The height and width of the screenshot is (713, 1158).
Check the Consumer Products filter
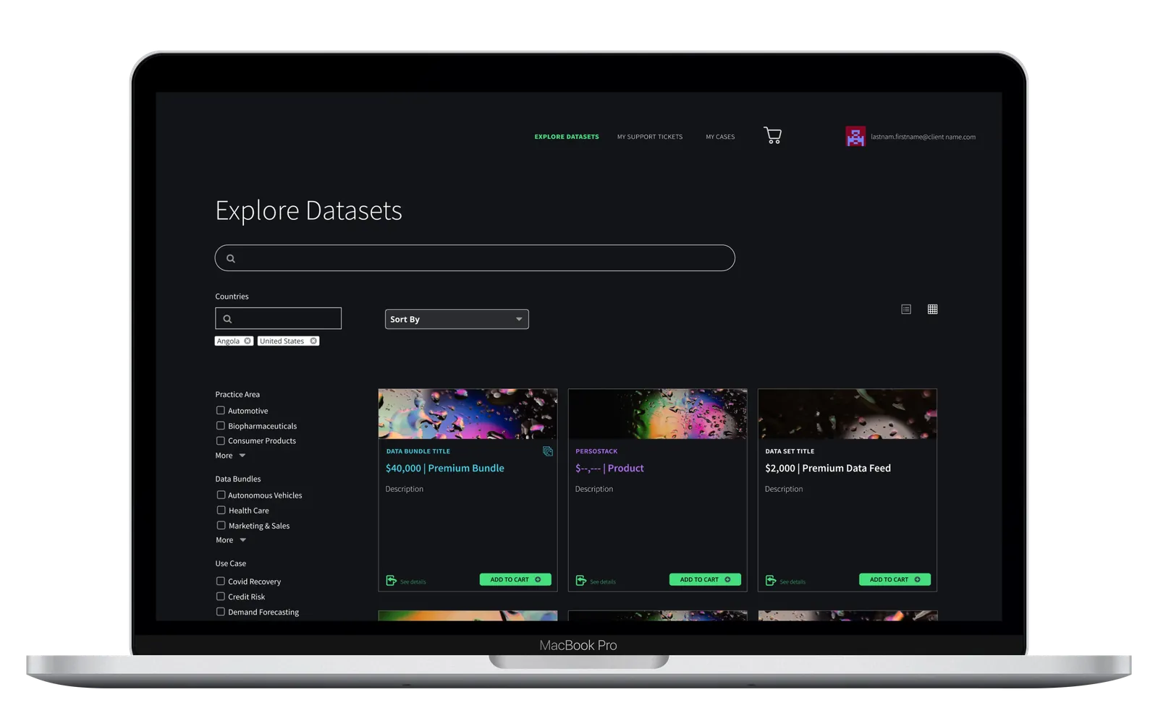click(x=221, y=440)
